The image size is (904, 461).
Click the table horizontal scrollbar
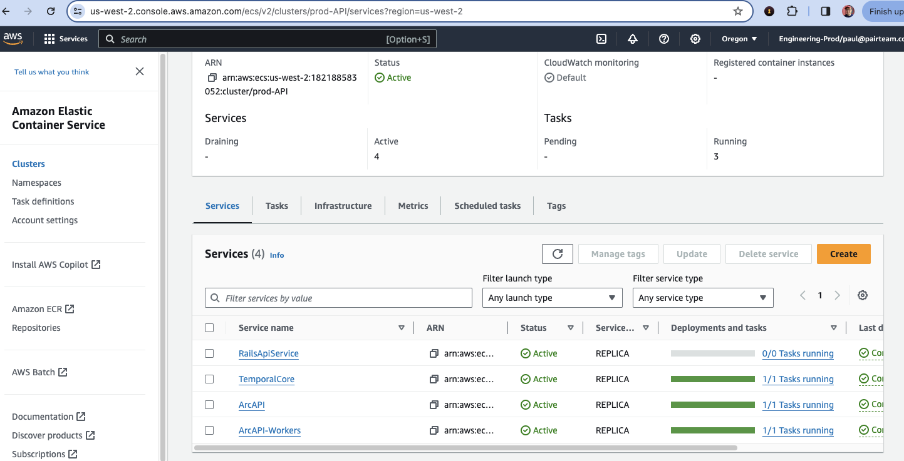coord(465,448)
